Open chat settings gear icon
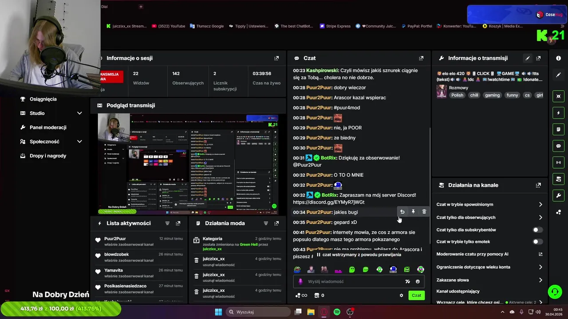Screen dimensions: 568x319 [401, 296]
